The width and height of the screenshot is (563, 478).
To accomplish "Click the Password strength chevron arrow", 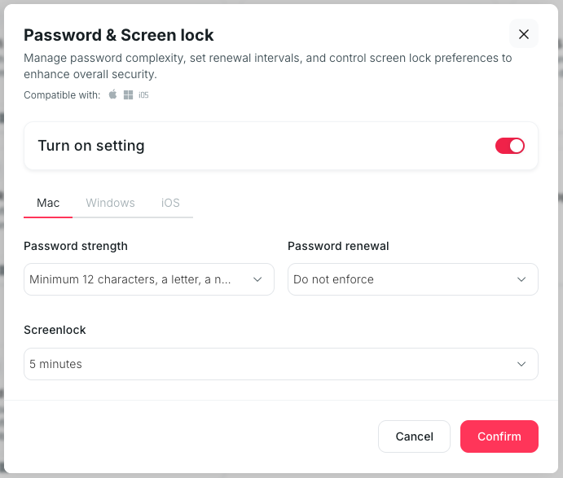I will point(257,279).
